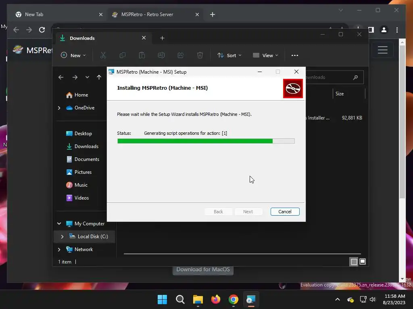This screenshot has width=413, height=309.
Task: Click the 92,881 KB file size value
Action: point(352,118)
